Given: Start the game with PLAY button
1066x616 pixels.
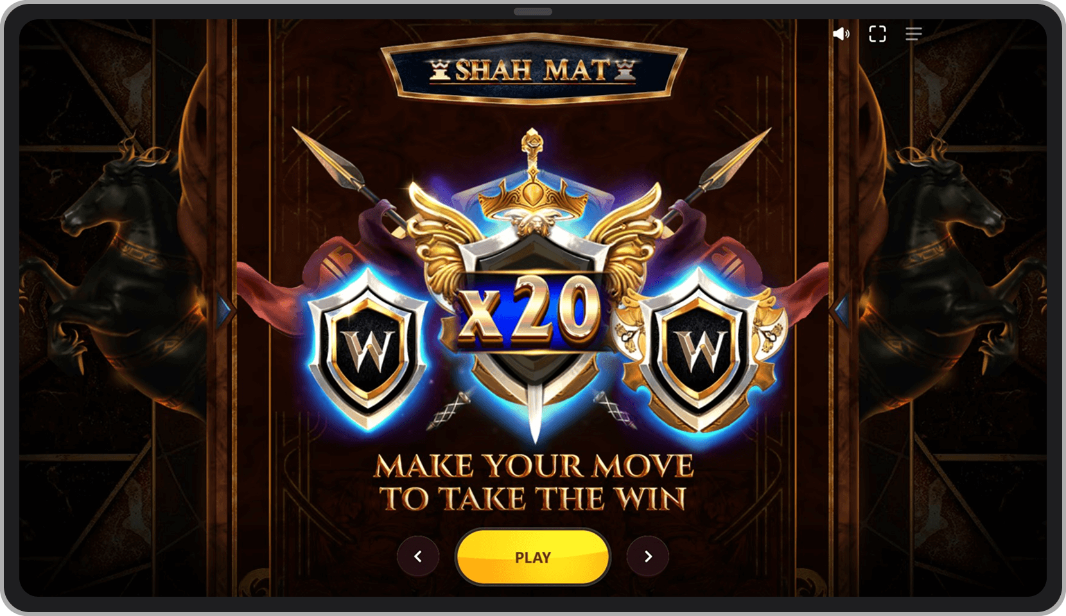Looking at the screenshot, I should pos(533,557).
